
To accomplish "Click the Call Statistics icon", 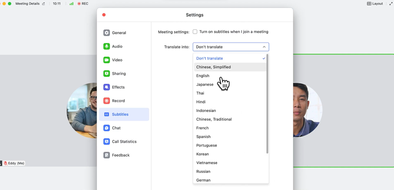I will pos(106,142).
